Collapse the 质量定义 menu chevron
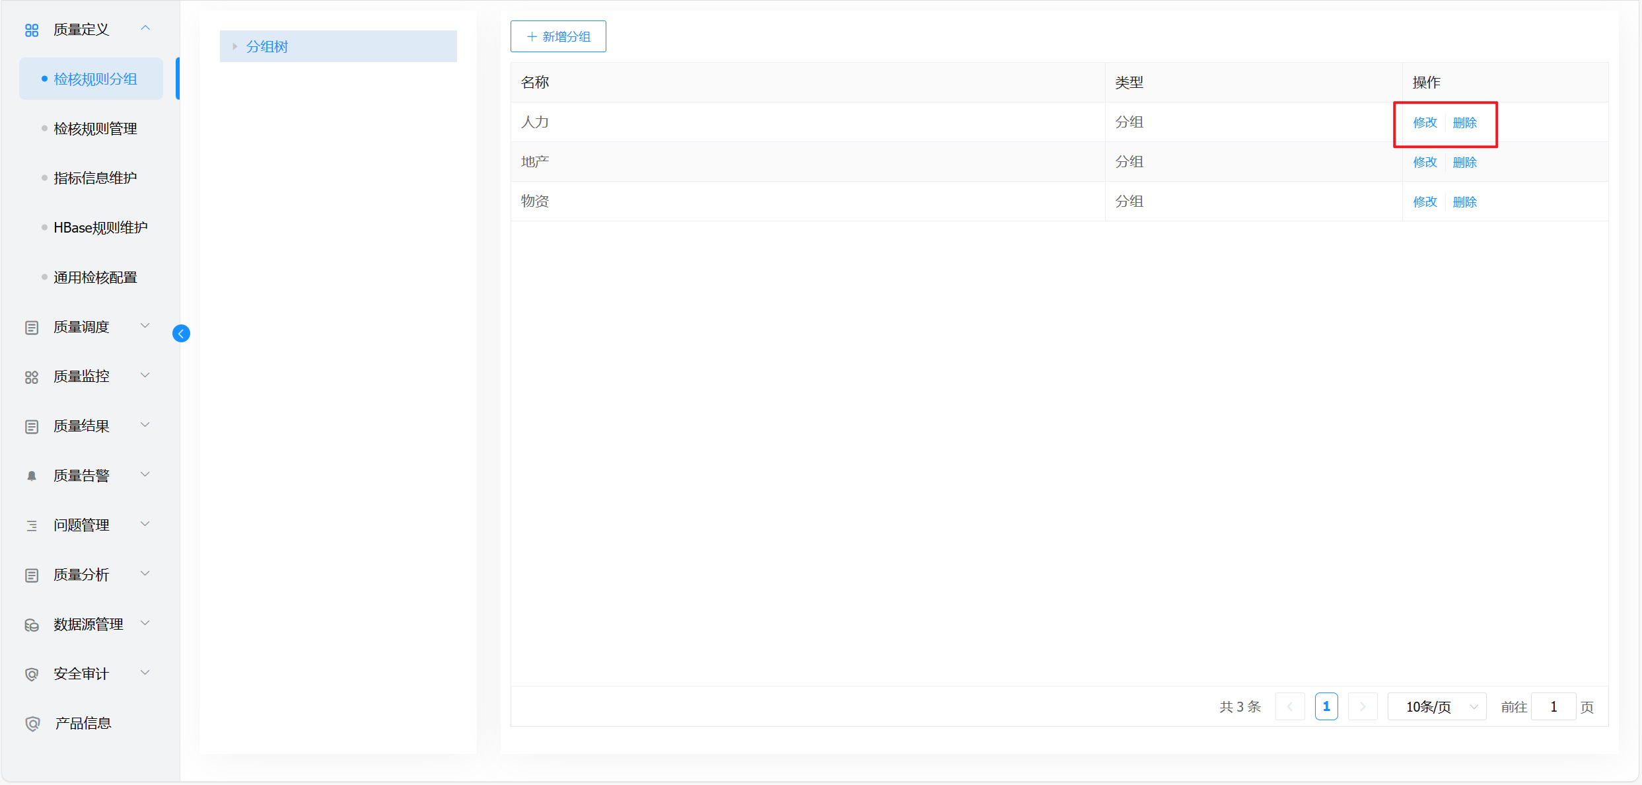This screenshot has width=1642, height=785. coord(145,28)
